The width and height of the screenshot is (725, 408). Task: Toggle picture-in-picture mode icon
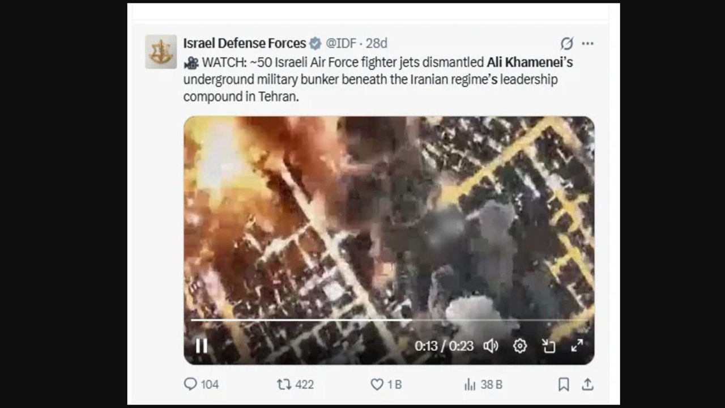pos(548,346)
